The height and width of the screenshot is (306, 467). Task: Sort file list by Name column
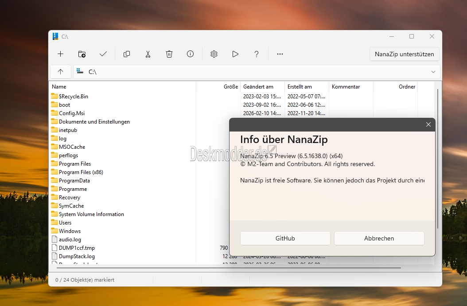point(59,87)
